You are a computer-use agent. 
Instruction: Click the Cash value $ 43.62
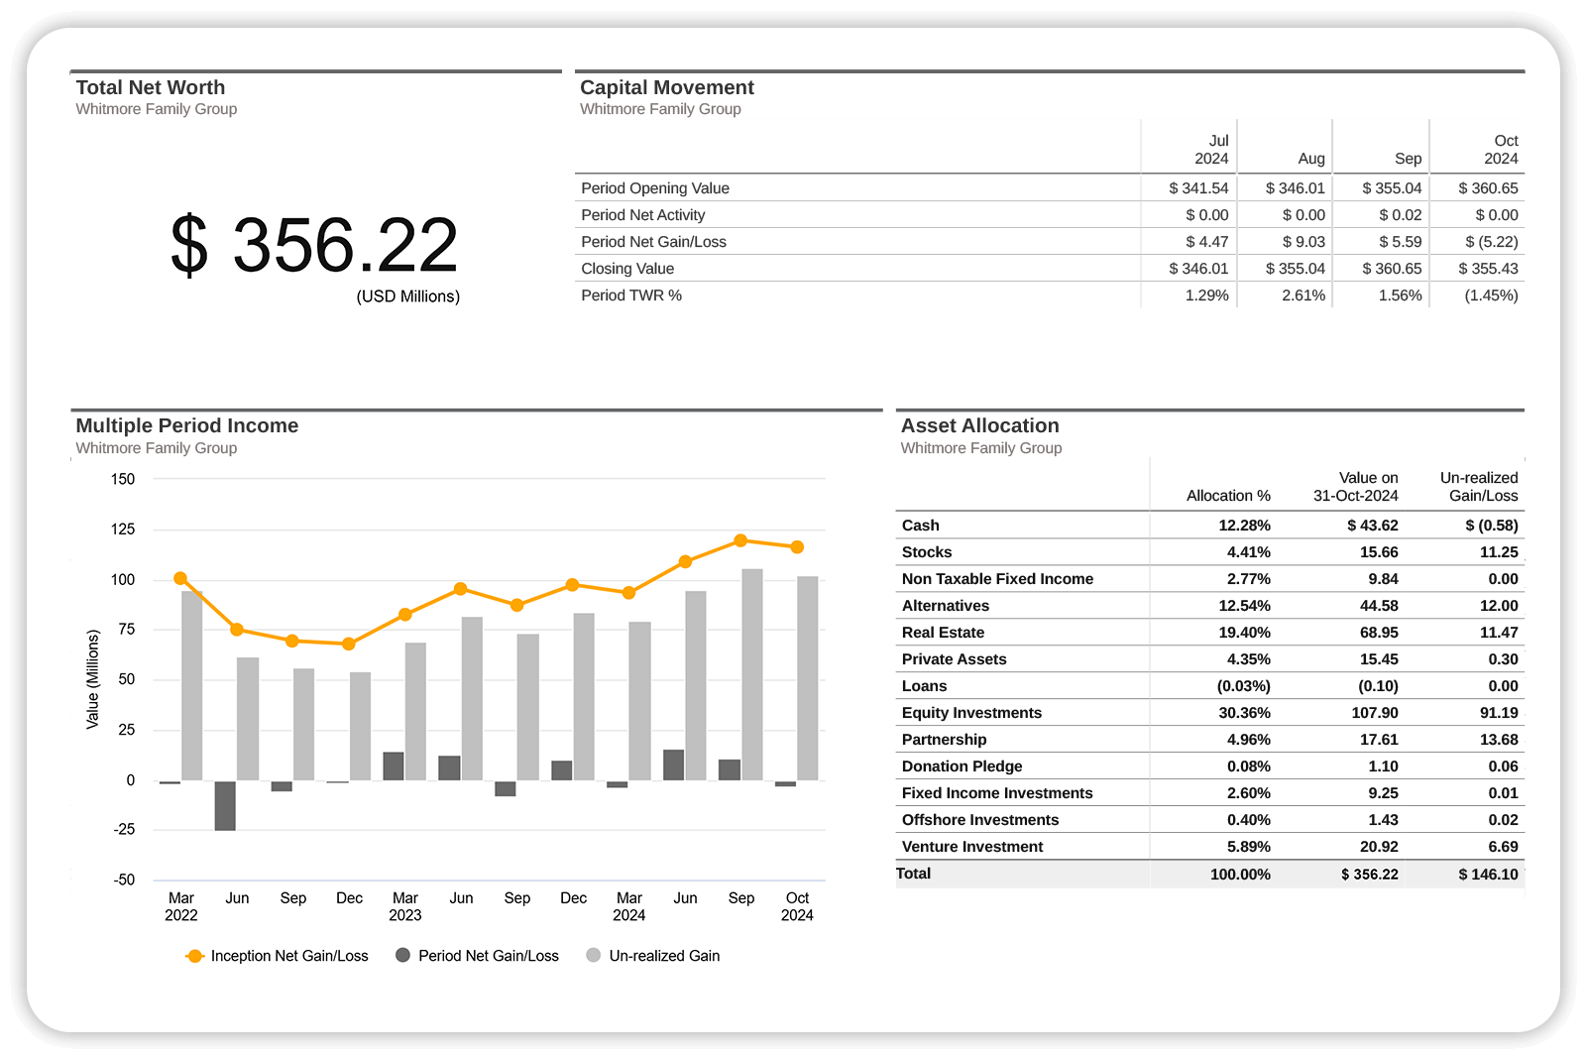point(1372,526)
